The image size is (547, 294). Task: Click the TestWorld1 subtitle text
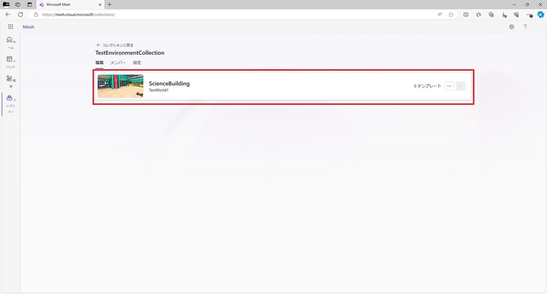tap(159, 90)
